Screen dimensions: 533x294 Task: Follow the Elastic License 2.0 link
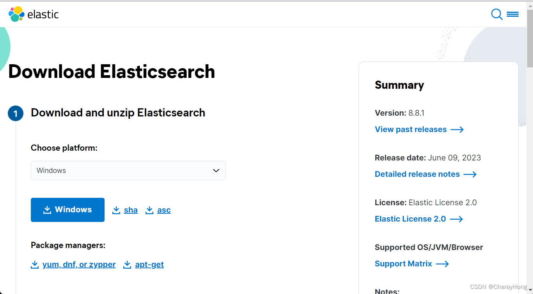pyautogui.click(x=410, y=219)
